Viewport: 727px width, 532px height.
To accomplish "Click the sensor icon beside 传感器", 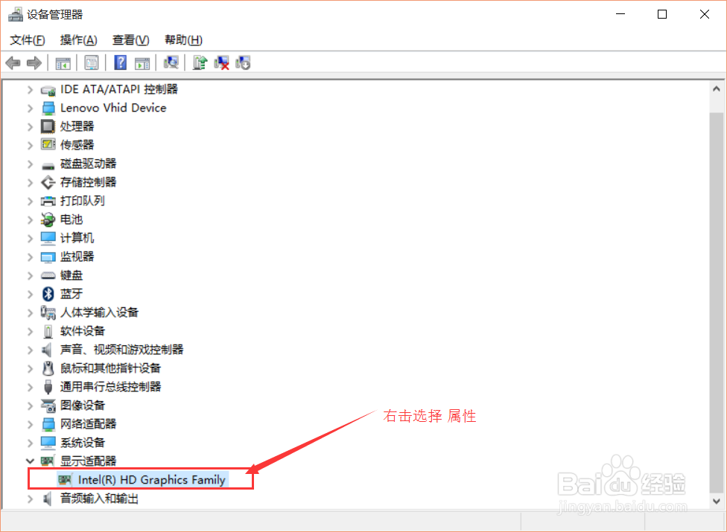I will [x=48, y=144].
